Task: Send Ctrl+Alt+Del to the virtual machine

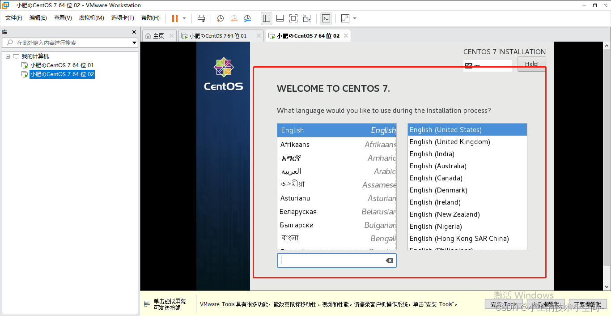Action: pos(201,18)
